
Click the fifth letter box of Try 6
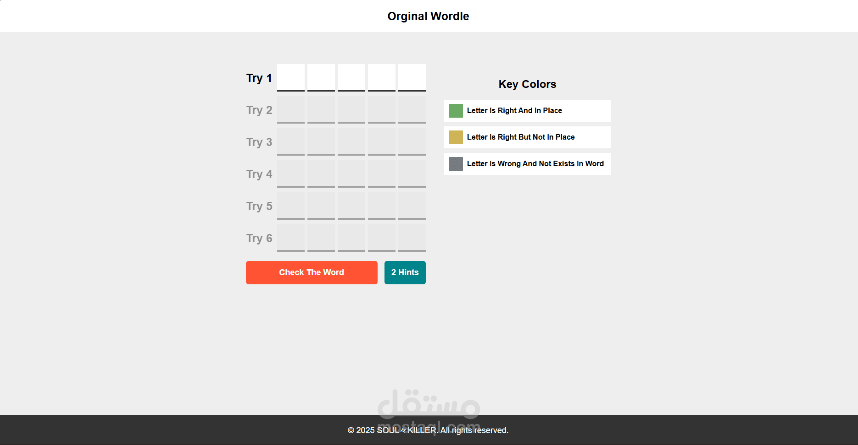[x=412, y=238]
